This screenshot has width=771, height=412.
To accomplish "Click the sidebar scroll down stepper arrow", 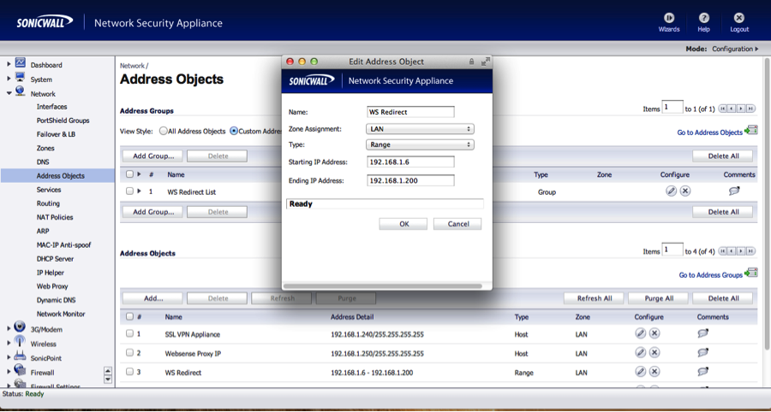I will (108, 379).
